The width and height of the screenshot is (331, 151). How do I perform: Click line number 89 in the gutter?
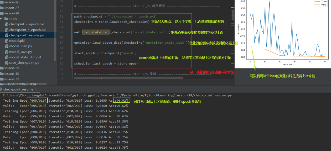tap(61, 53)
